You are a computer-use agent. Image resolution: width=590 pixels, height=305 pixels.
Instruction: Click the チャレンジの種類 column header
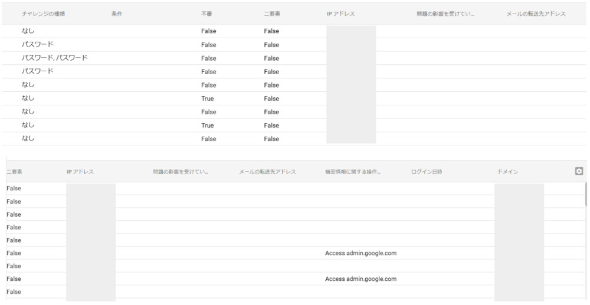click(x=43, y=14)
